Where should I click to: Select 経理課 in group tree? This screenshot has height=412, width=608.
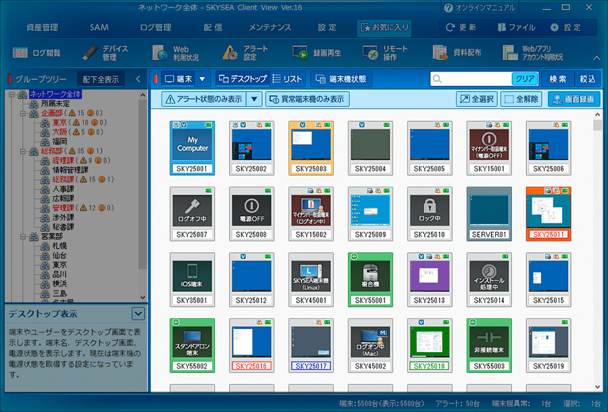click(x=63, y=160)
